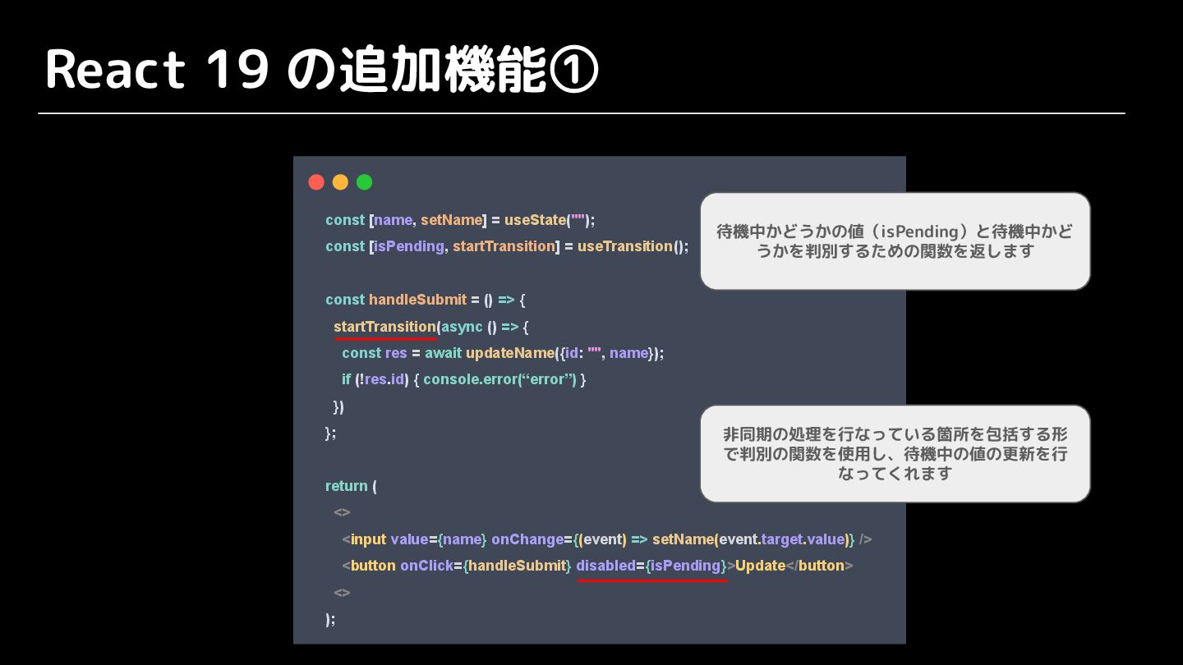This screenshot has height=665, width=1183.
Task: Click the opening fragment tag below return
Action: click(x=342, y=512)
